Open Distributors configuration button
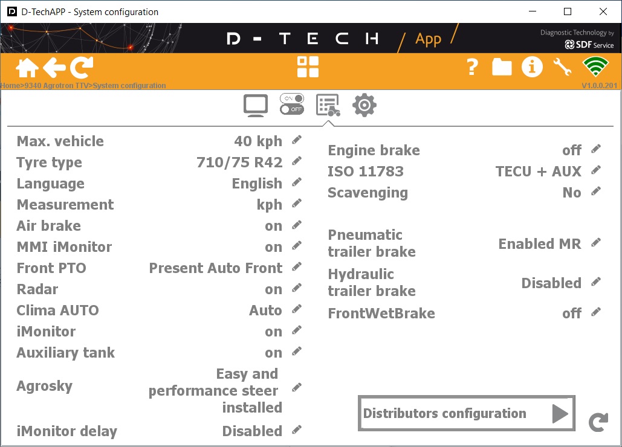 click(467, 413)
